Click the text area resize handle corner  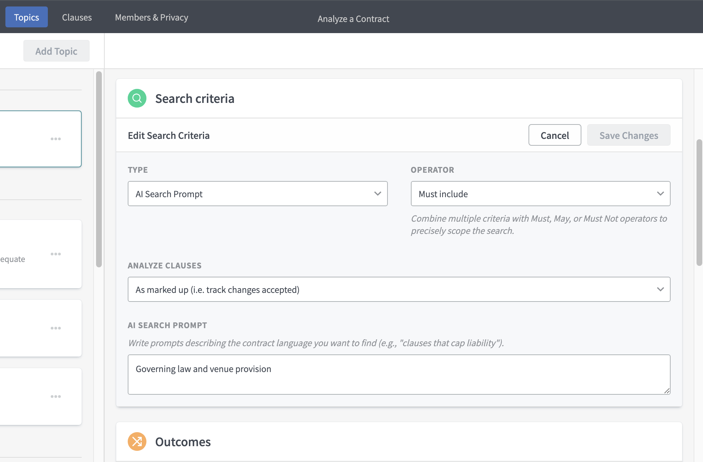coord(667,391)
